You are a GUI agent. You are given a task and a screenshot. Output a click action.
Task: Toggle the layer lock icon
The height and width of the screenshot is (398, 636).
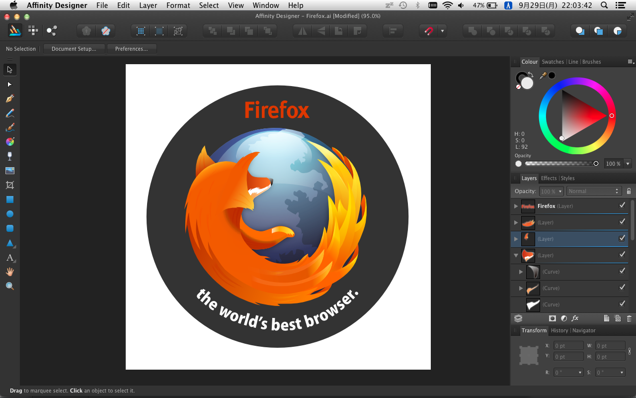(629, 191)
